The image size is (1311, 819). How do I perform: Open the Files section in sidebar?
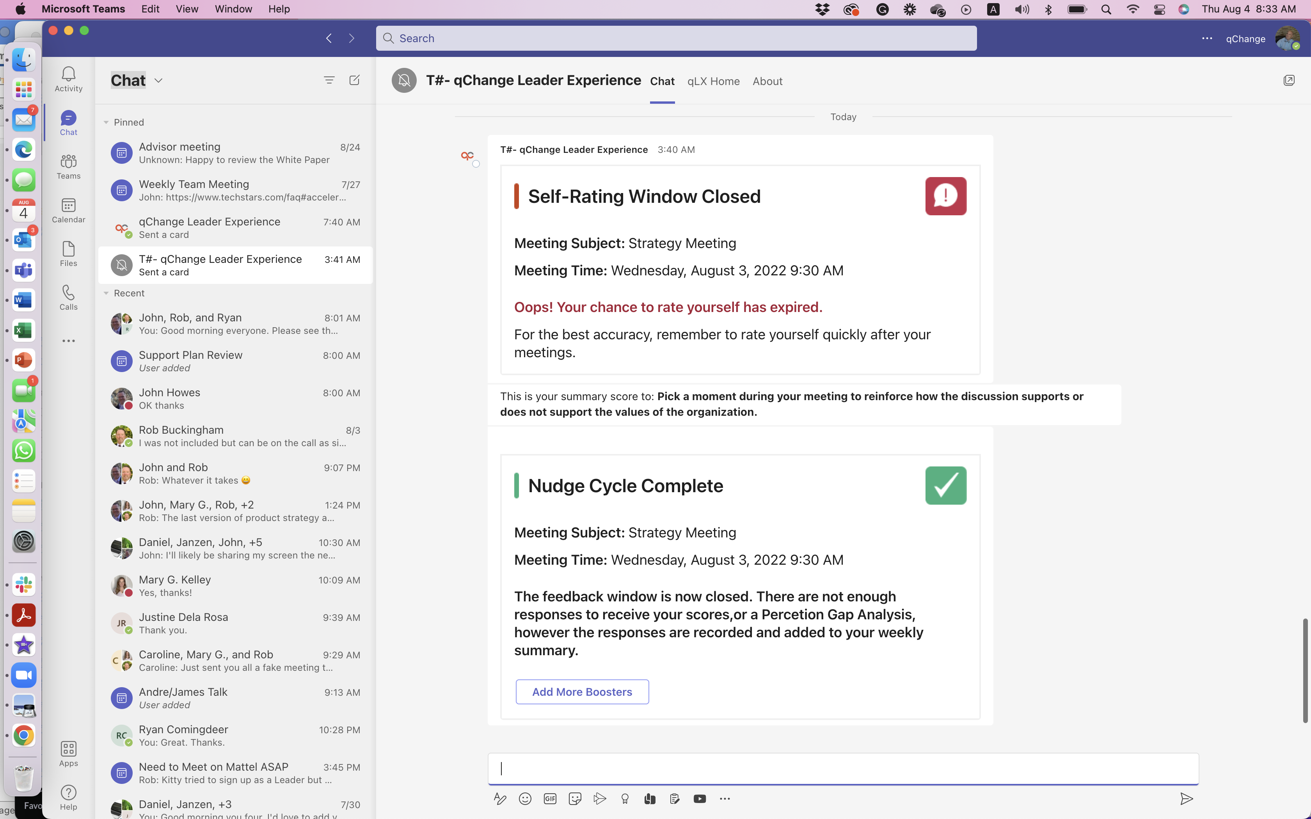tap(68, 253)
